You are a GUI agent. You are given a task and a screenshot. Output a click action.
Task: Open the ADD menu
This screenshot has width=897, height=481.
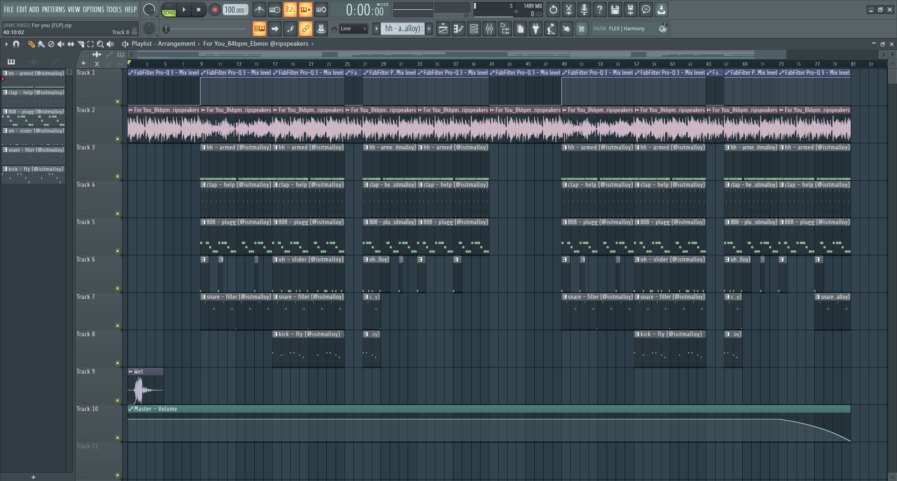[x=34, y=9]
